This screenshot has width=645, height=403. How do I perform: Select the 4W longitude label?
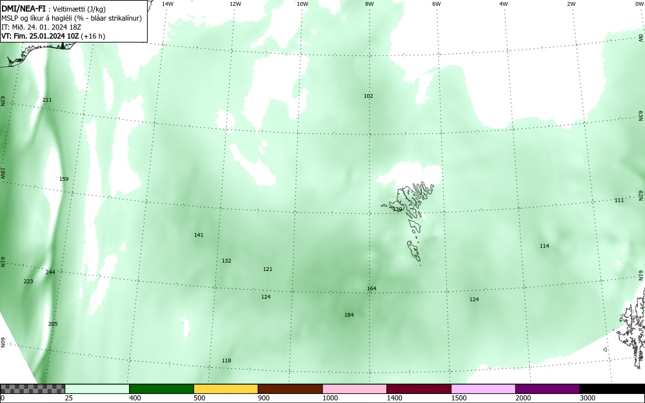tap(504, 4)
